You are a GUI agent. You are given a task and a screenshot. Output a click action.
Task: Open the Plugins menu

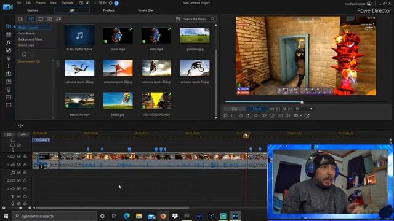40,2
